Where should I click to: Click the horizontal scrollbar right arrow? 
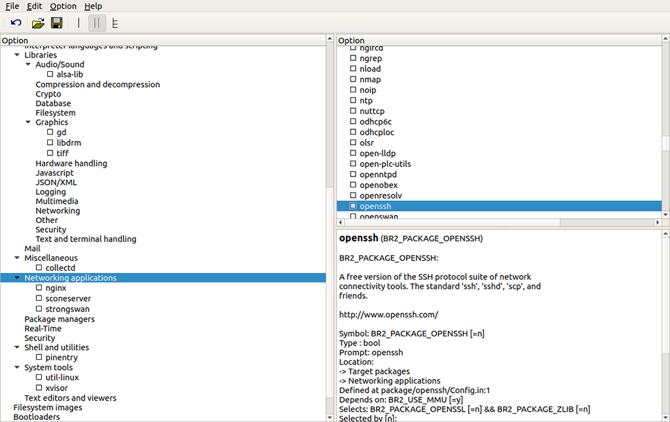click(x=658, y=222)
